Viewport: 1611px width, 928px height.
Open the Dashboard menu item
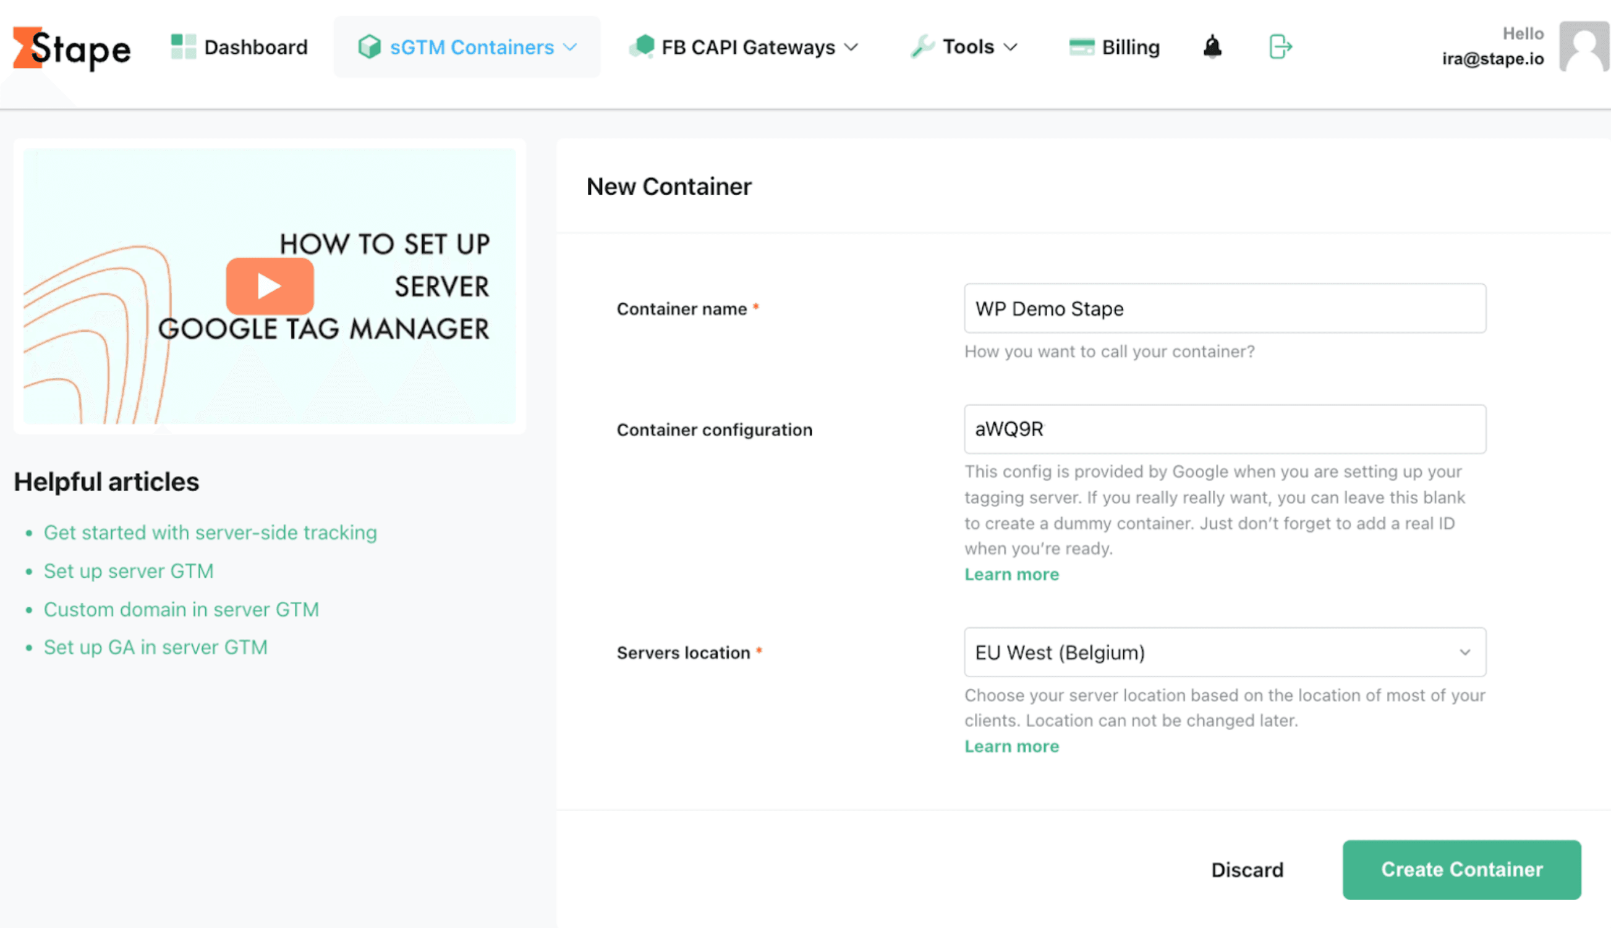[x=240, y=47]
